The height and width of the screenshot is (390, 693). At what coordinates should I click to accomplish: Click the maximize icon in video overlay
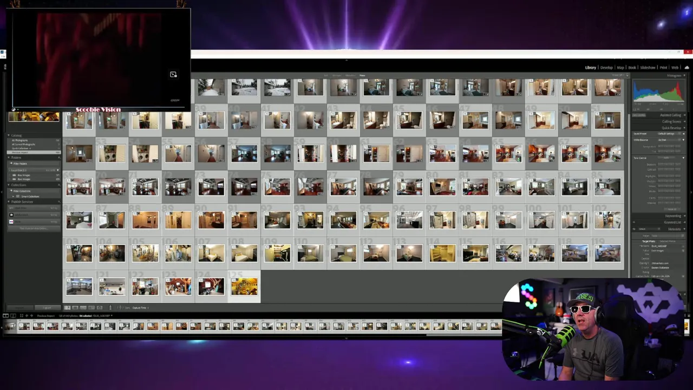pyautogui.click(x=173, y=74)
